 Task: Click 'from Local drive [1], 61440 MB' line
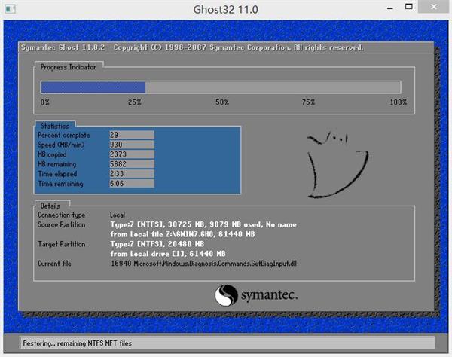(168, 254)
